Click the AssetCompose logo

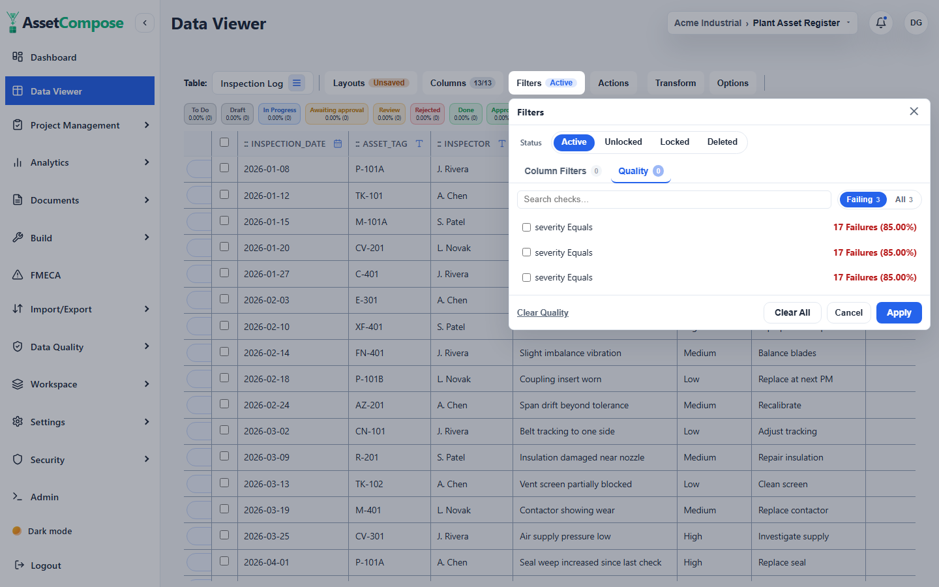[65, 23]
